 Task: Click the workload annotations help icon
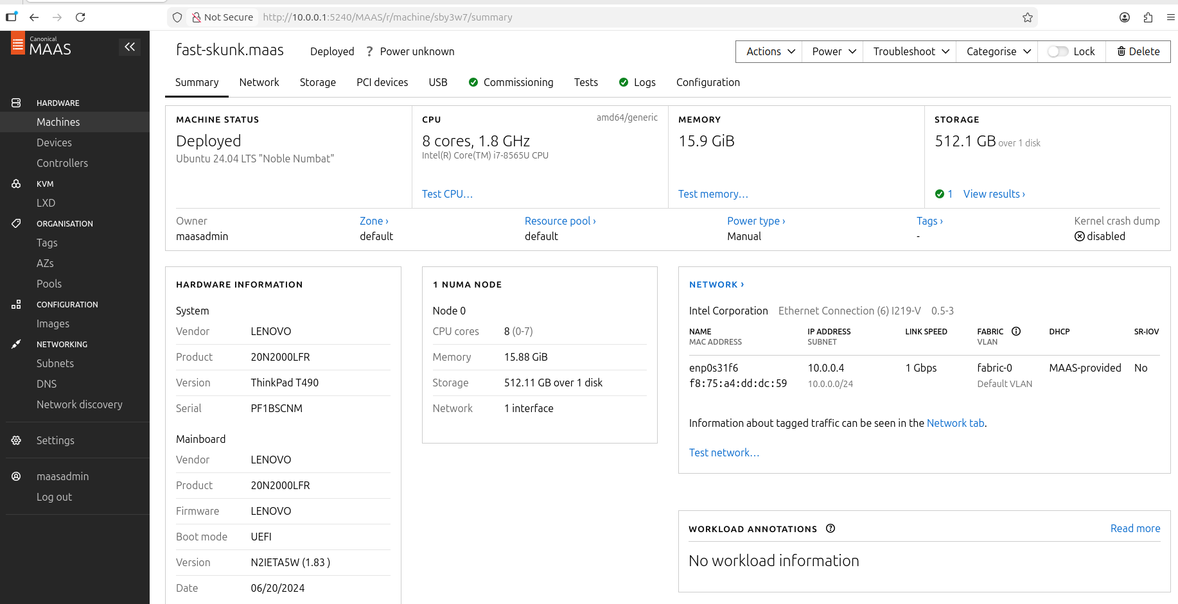(831, 528)
